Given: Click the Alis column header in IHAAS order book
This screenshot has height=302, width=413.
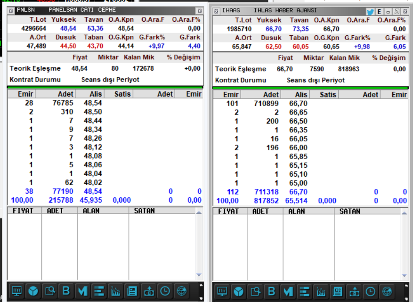Looking at the screenshot, I should [x=295, y=95].
